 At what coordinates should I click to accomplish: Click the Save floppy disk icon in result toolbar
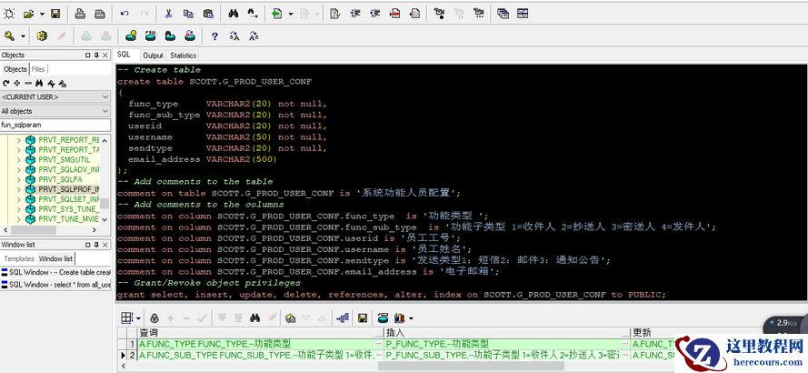(363, 318)
